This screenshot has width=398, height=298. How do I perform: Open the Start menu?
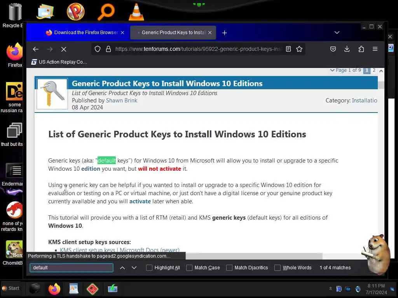11,288
